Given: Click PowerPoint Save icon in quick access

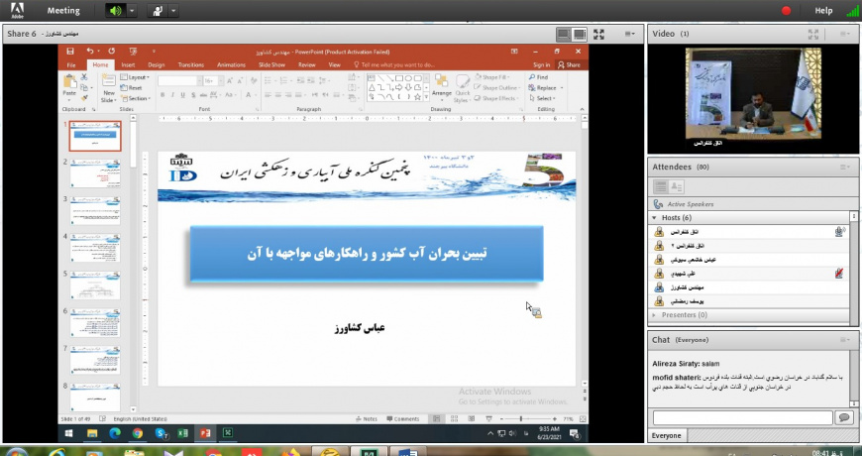Looking at the screenshot, I should tap(69, 52).
